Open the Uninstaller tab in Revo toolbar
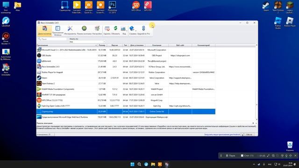Image resolution: width=299 pixels, height=168 pixels. click(x=45, y=30)
